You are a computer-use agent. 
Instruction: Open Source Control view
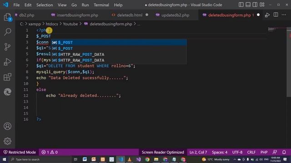click(x=7, y=47)
